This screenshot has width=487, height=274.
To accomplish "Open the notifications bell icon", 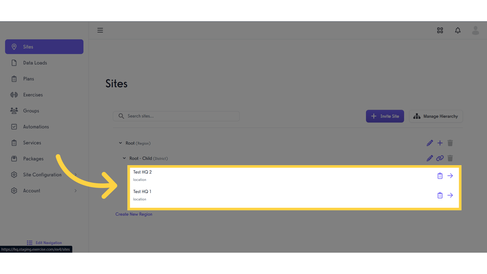I will click(458, 30).
